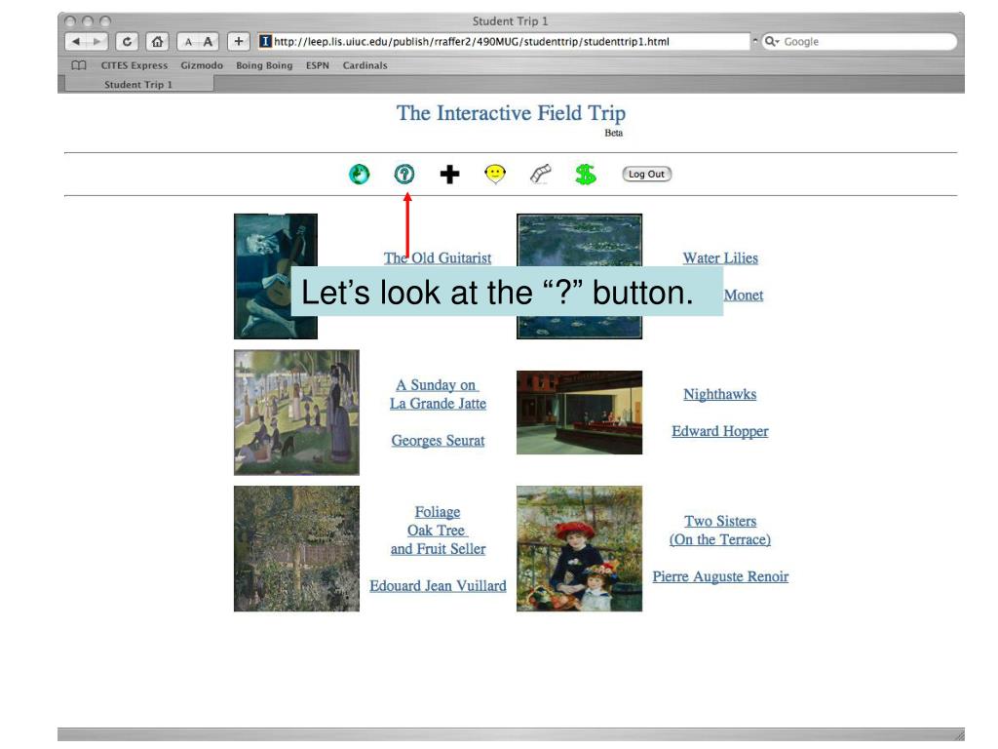998x749 pixels.
Task: Open Two Sisters (On the Terrace) link
Action: [720, 531]
